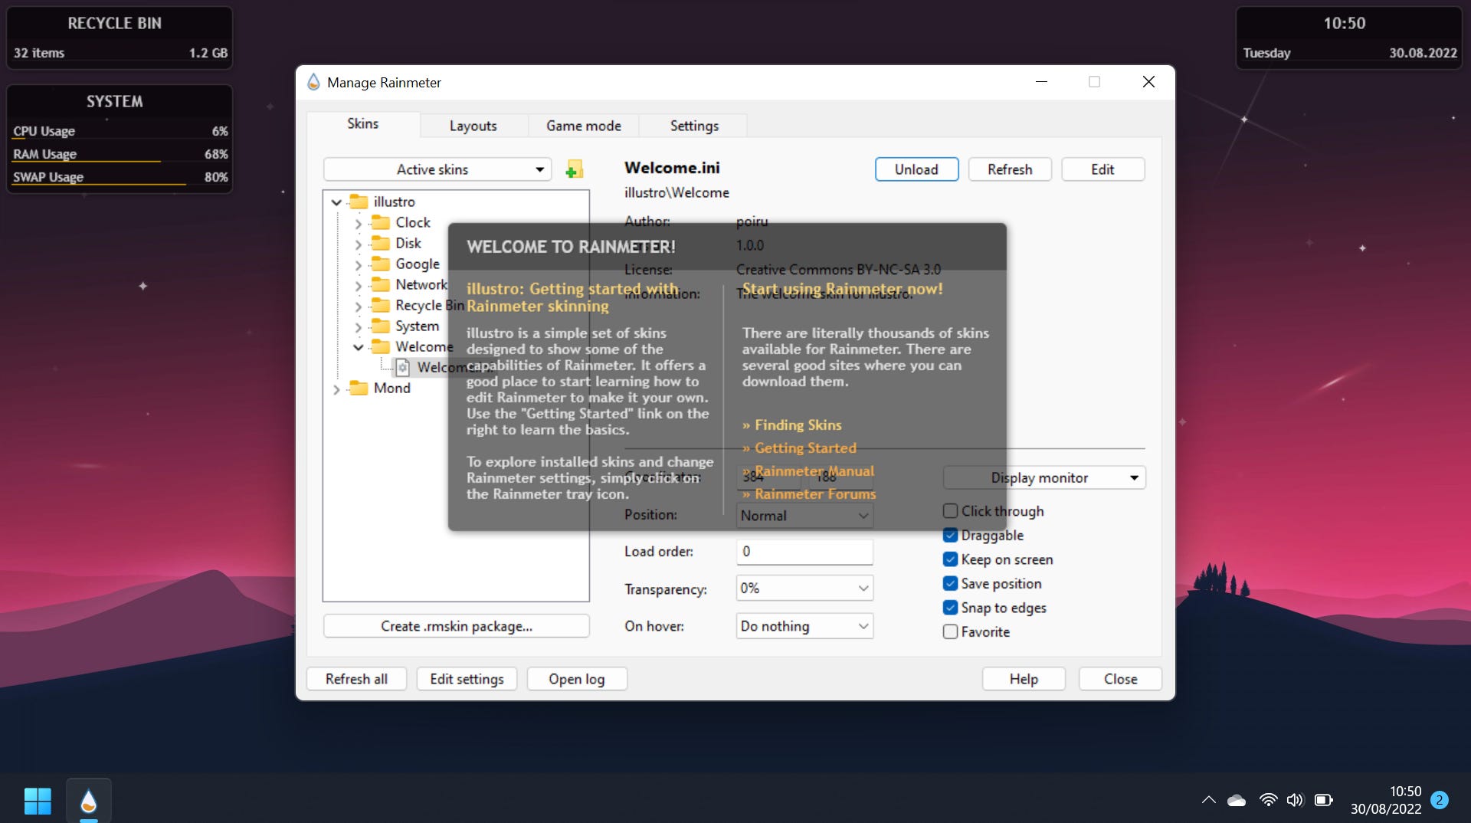
Task: Click the Unload button
Action: click(x=916, y=169)
